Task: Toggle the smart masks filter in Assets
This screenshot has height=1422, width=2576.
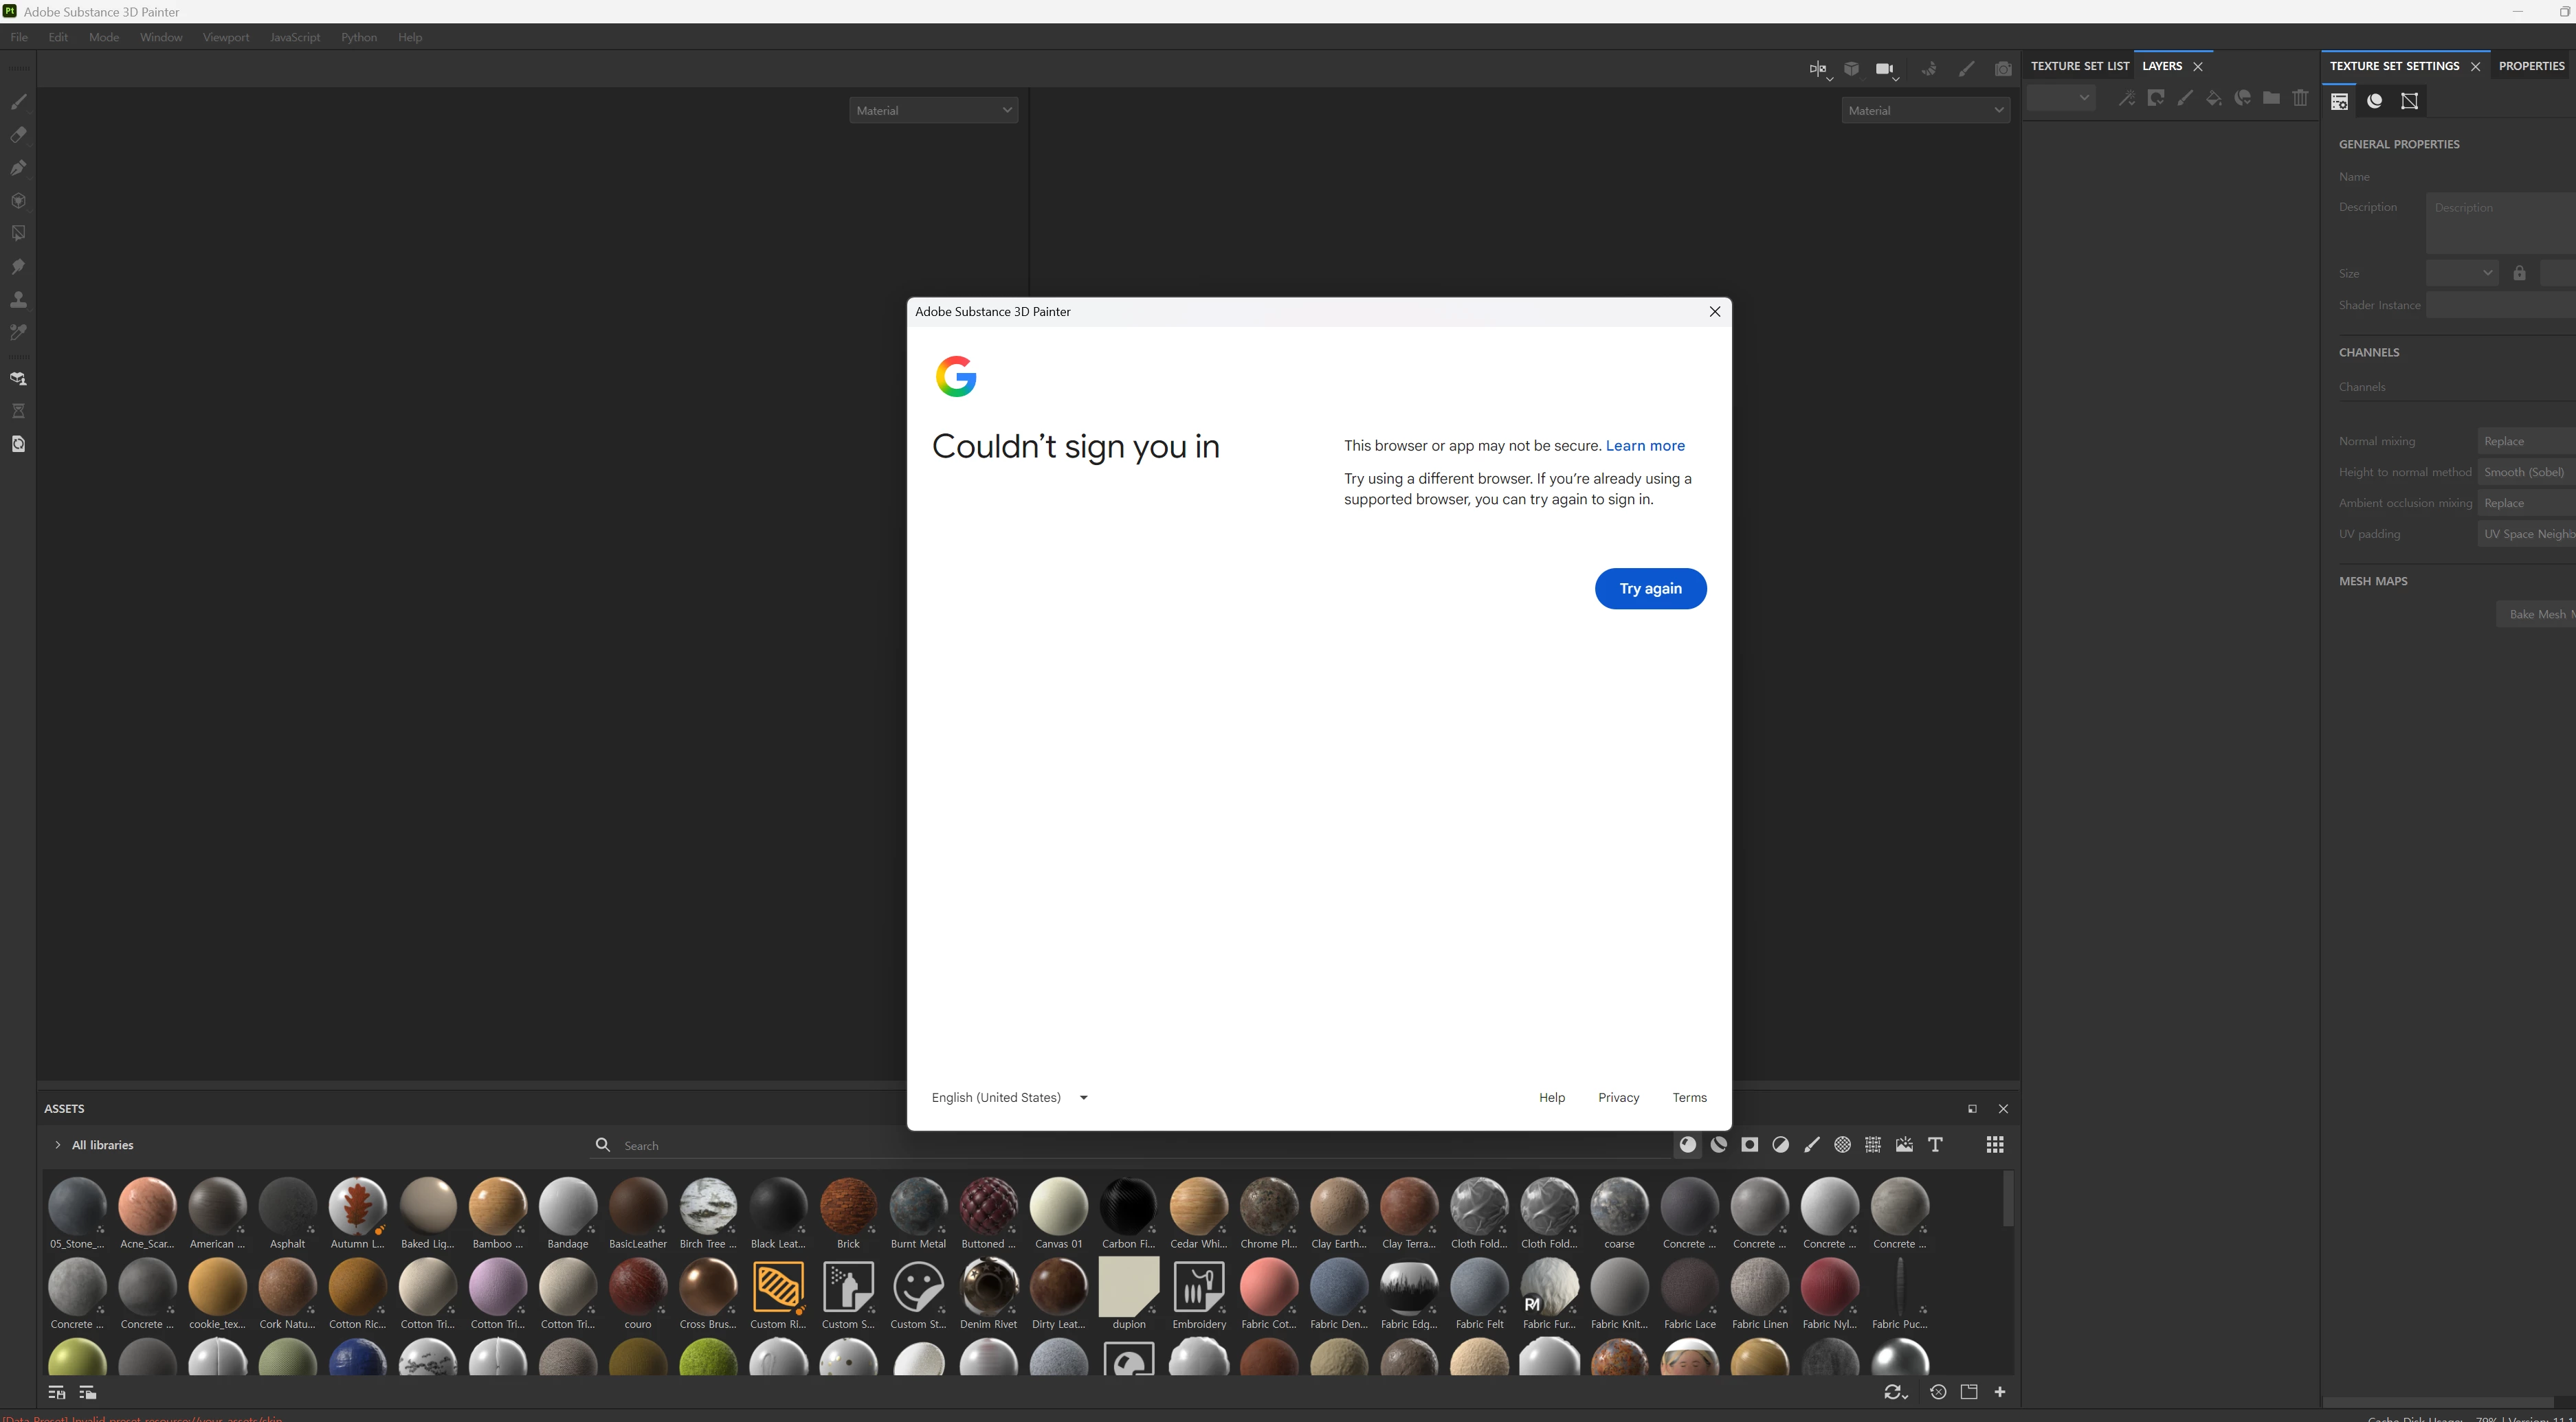Action: click(x=1750, y=1145)
